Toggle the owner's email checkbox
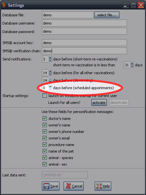 tap(45, 138)
